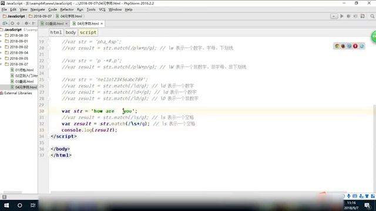The height and width of the screenshot is (211, 376).
Task: Close the 03 html editor tab
Action: 66,23
